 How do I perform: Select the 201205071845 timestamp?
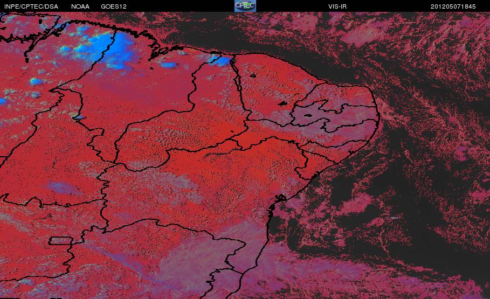[x=453, y=6]
